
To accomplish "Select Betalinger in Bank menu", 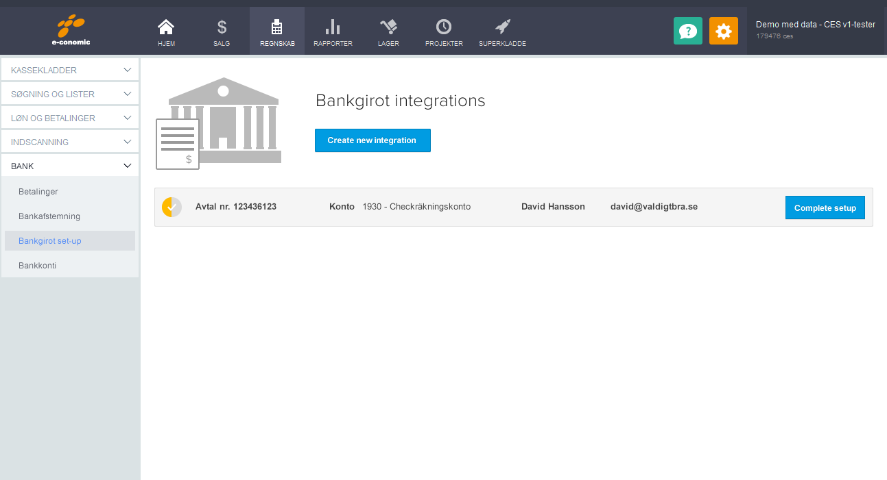I will pyautogui.click(x=38, y=192).
